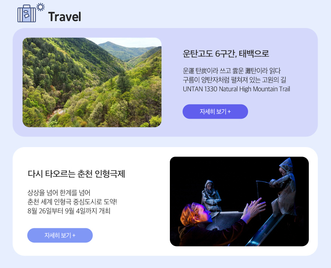Click the line 운運 탄炭이라 쓰고 雲운 灘탄이라 읽다
The width and height of the screenshot is (331, 268).
pyautogui.click(x=232, y=71)
